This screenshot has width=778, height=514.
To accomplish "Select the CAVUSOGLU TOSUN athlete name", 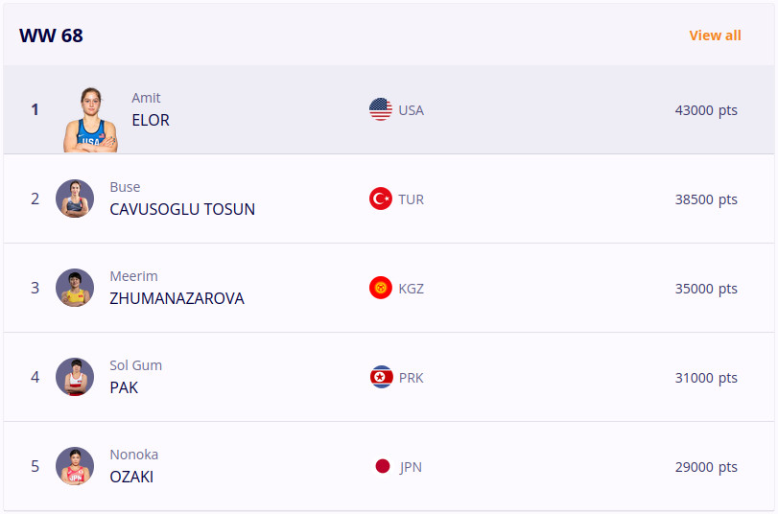I will [x=182, y=209].
